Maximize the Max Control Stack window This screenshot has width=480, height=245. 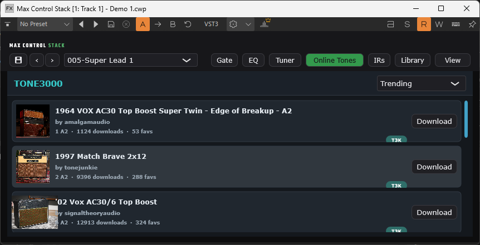pyautogui.click(x=441, y=8)
